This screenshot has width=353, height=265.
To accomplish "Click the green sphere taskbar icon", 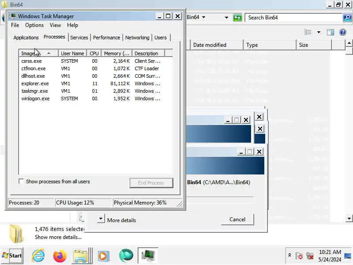I will (126, 256).
